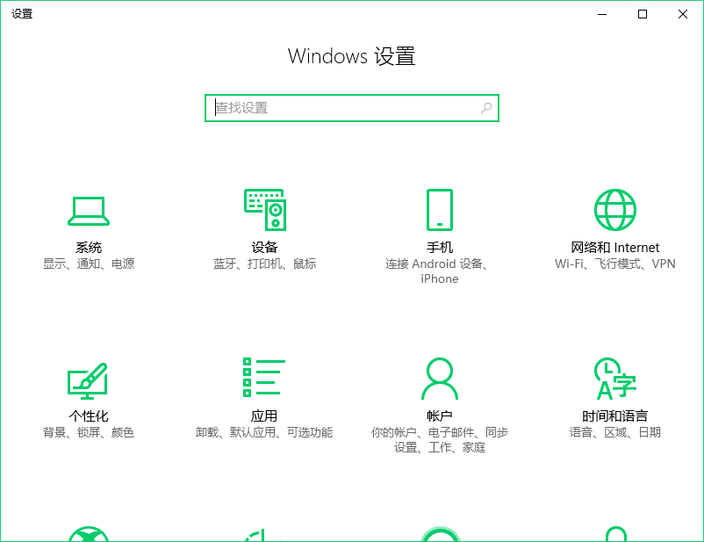Open 显示、通知、电源 settings link
This screenshot has width=704, height=542.
(x=88, y=263)
